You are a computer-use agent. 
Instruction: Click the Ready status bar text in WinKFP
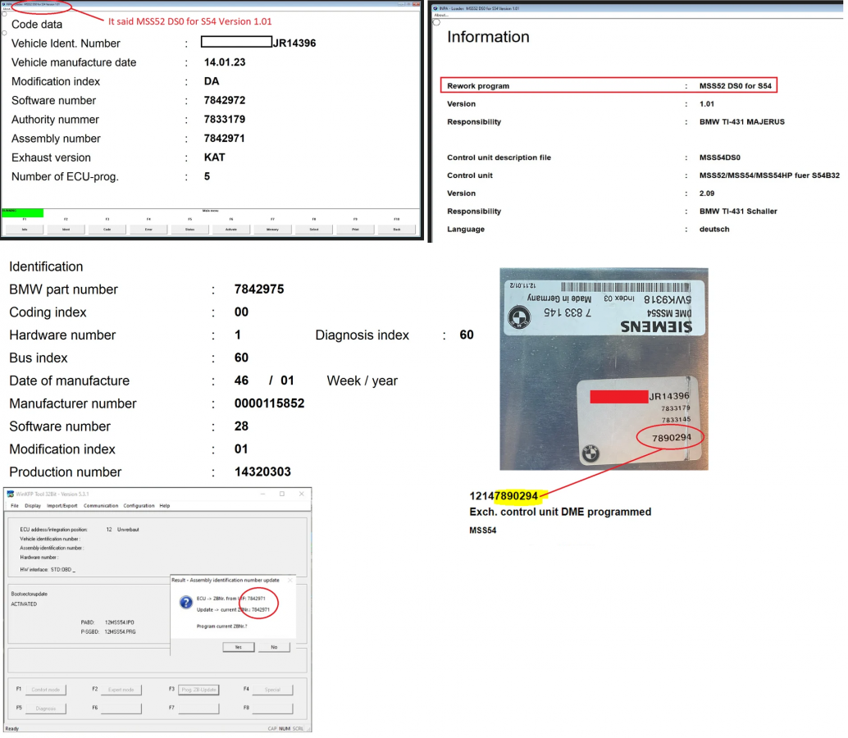click(12, 728)
